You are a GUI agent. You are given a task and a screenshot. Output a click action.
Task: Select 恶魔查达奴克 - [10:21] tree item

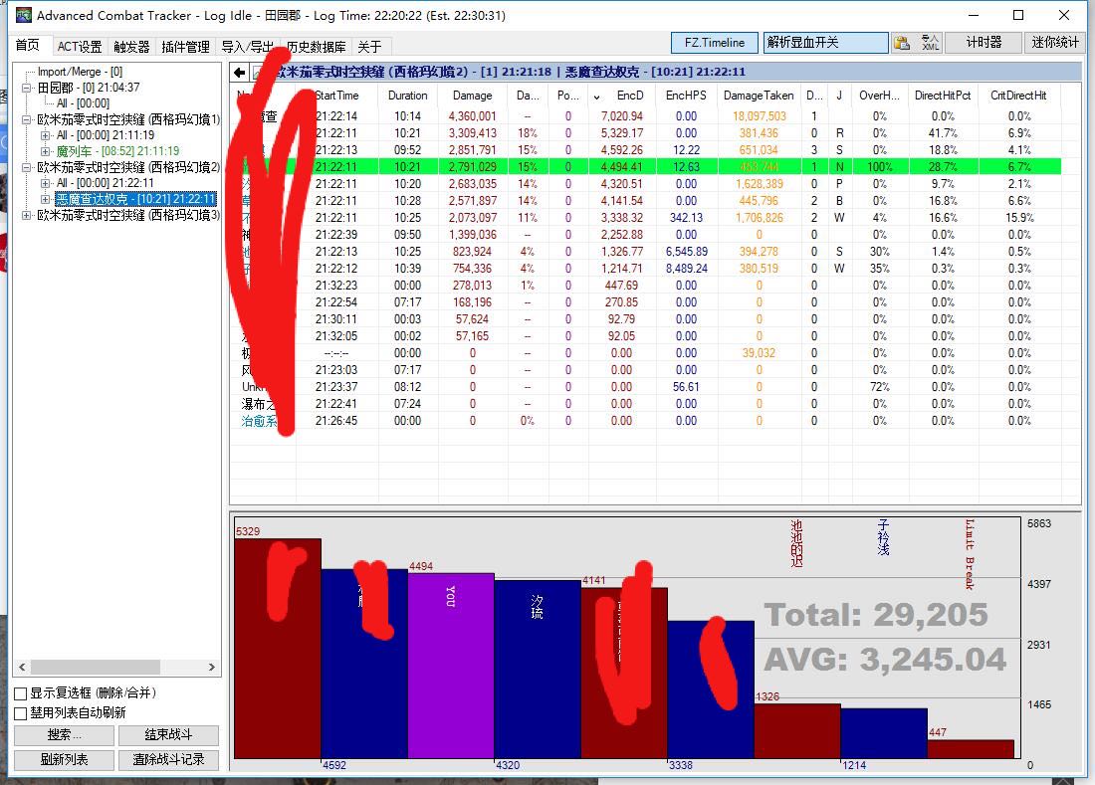pos(135,200)
